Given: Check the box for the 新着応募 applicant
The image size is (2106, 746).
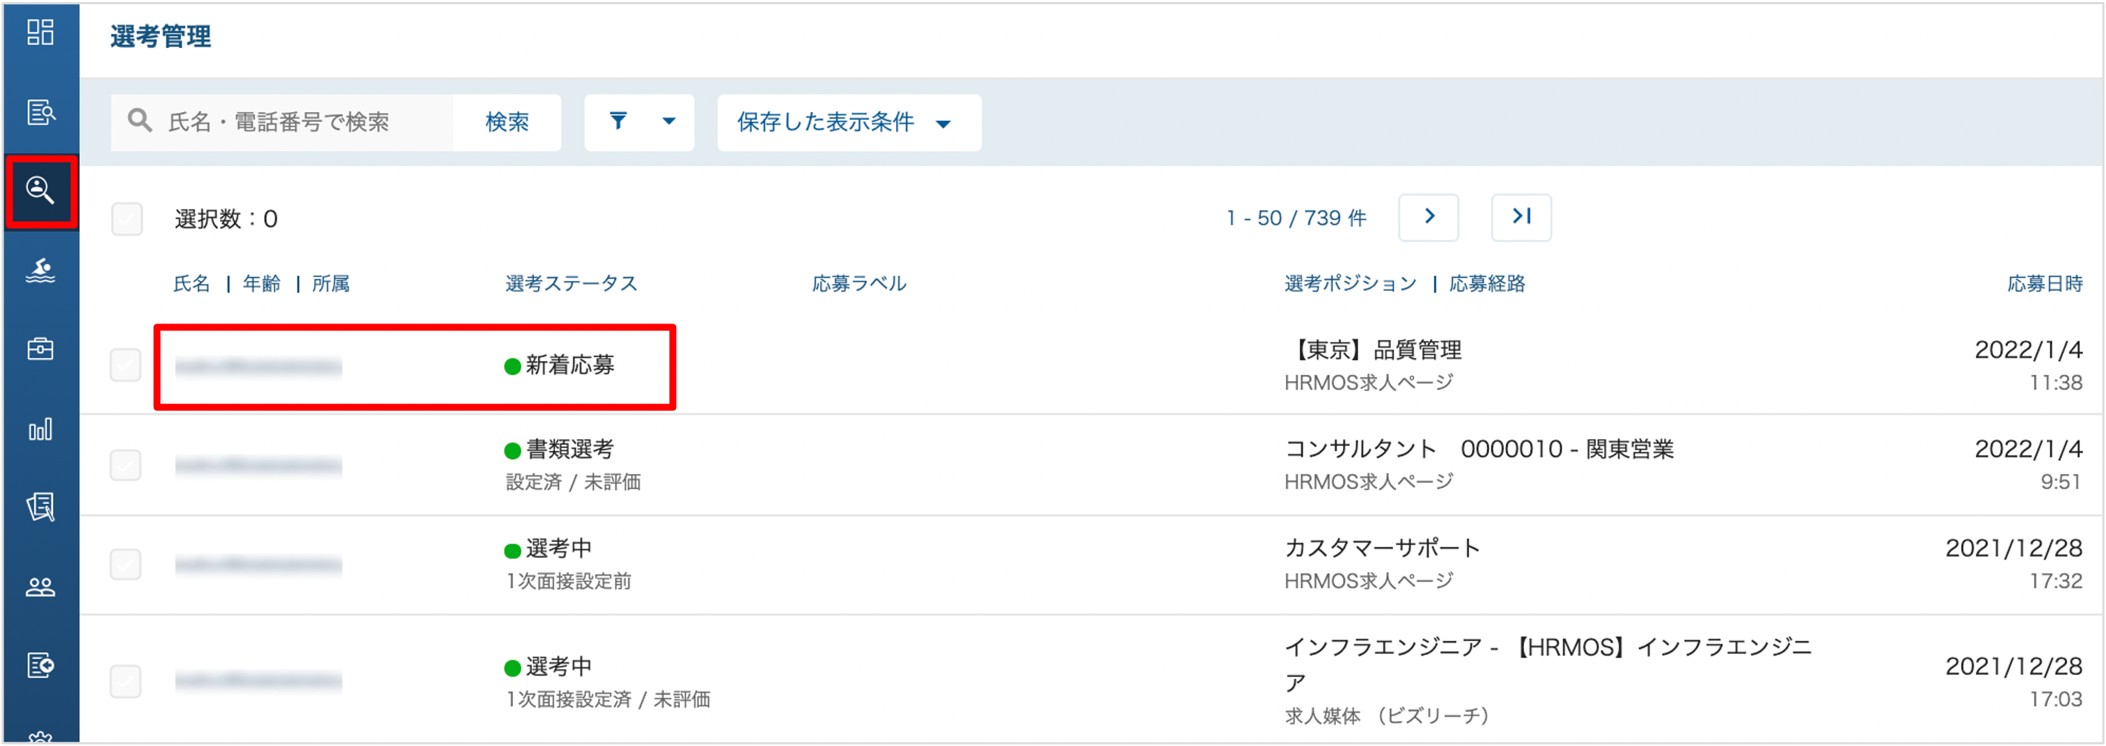Looking at the screenshot, I should [x=126, y=365].
